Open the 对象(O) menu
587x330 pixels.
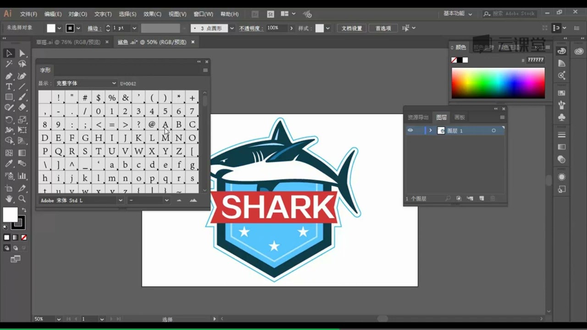pos(78,14)
